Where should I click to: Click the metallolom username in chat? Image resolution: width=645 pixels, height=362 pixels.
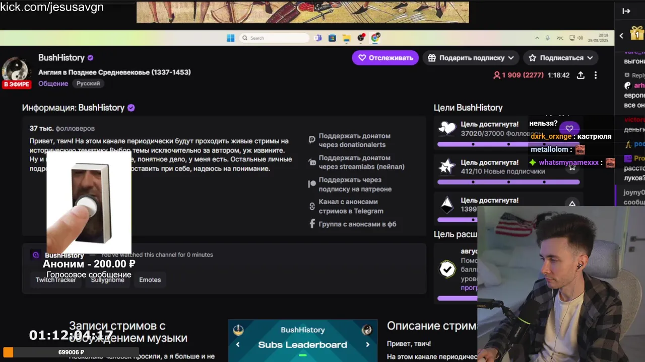549,149
